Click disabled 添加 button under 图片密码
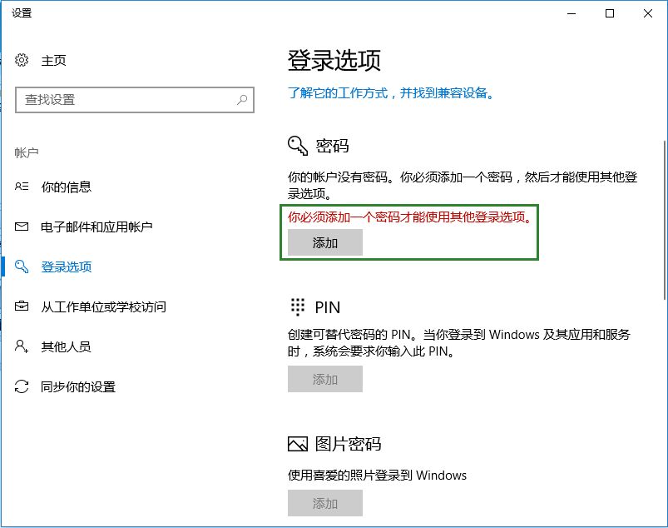 [x=325, y=503]
